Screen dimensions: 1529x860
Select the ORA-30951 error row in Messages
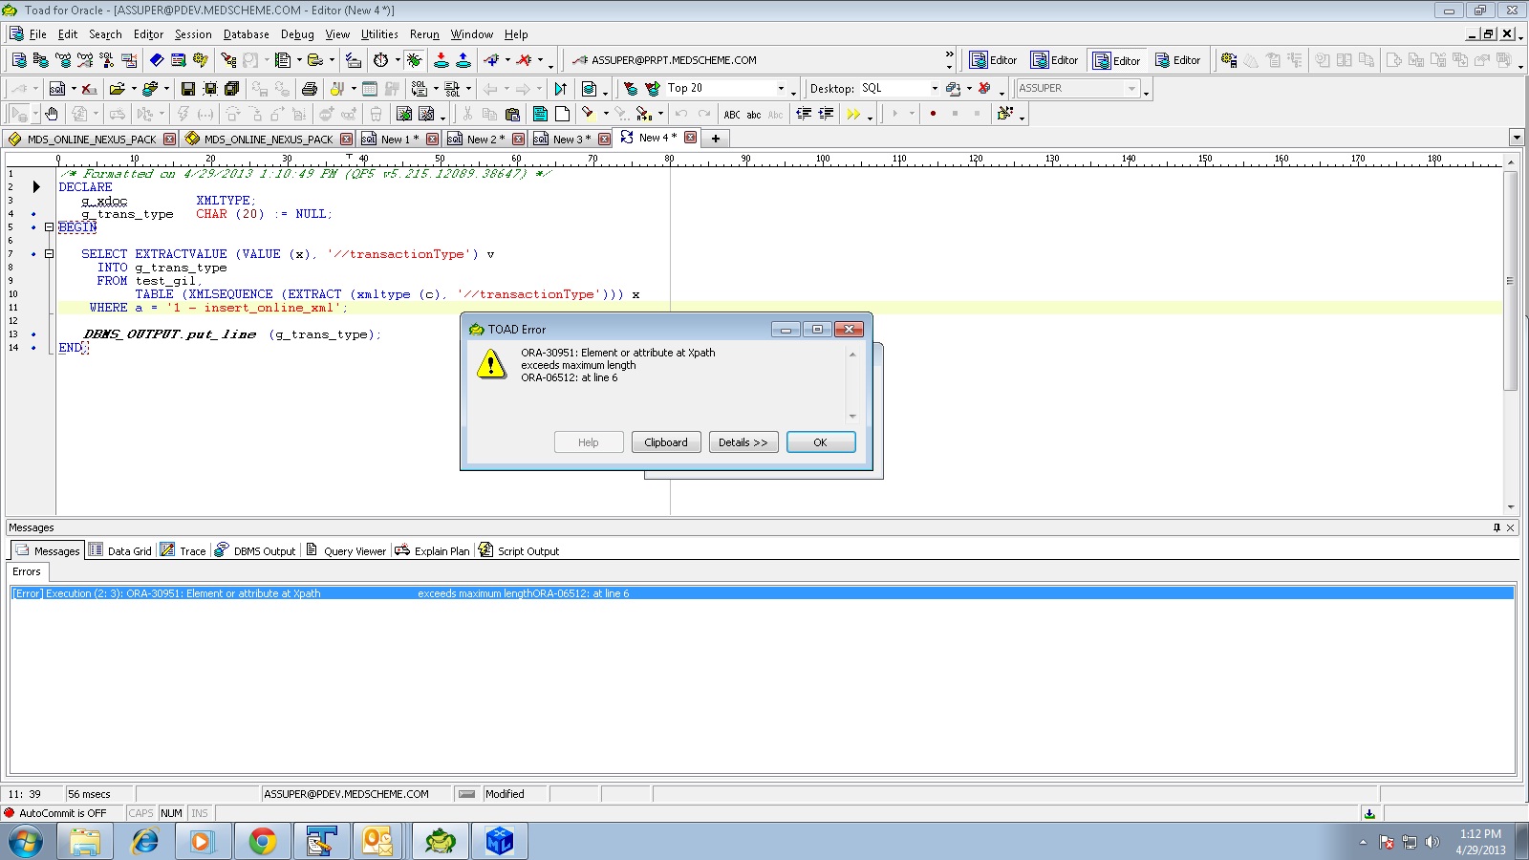click(x=762, y=593)
